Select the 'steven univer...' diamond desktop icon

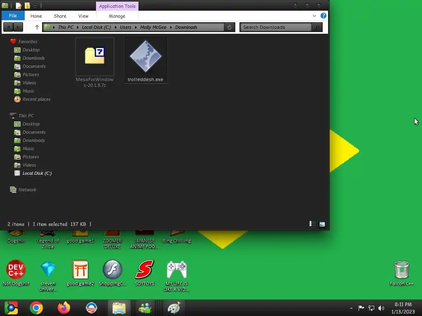(48, 276)
